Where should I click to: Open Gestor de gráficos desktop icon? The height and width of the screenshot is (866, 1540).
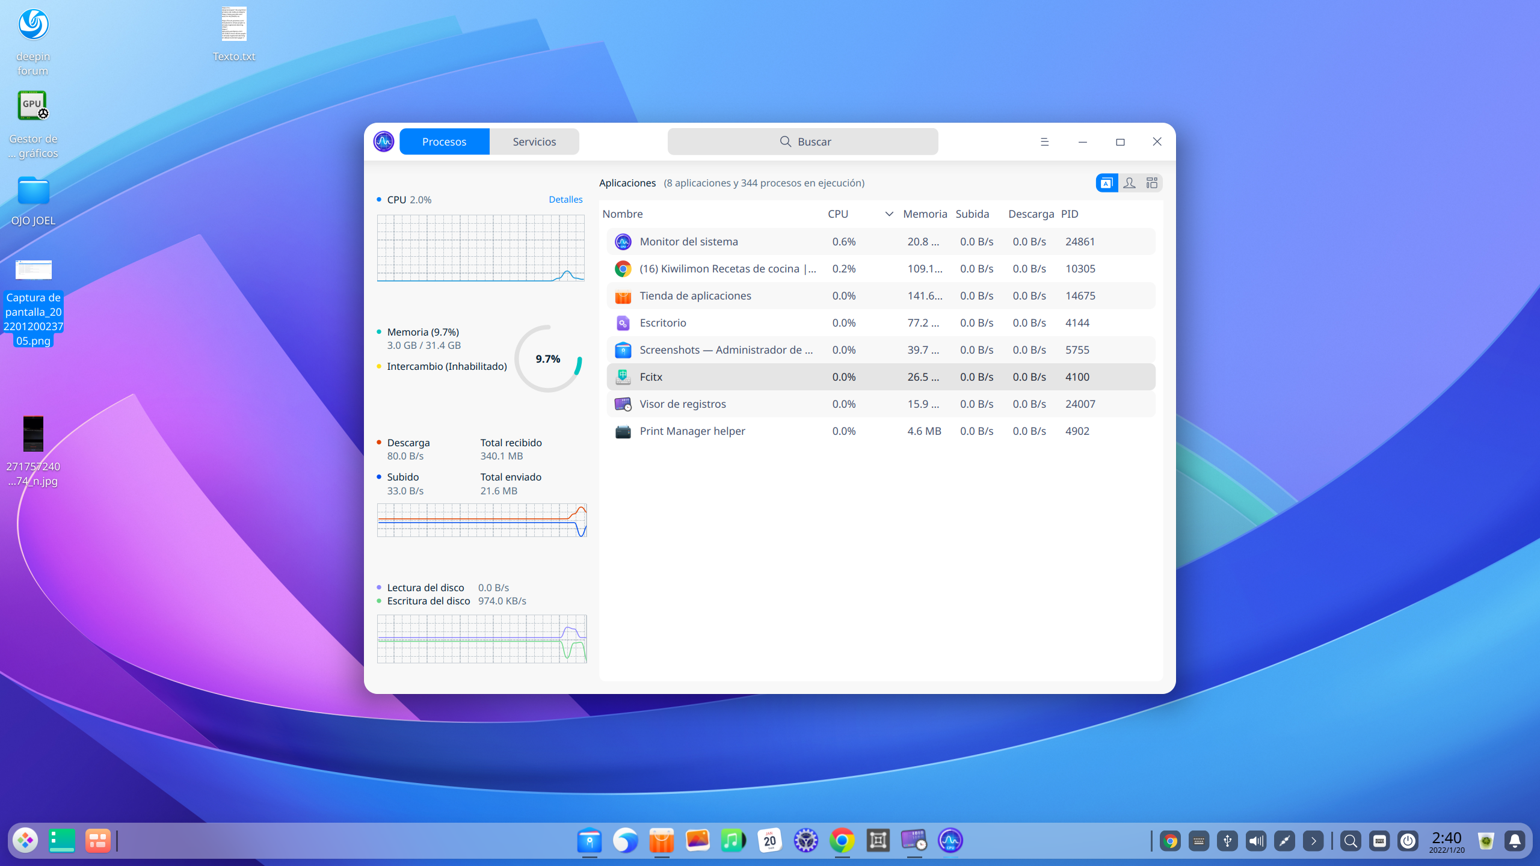click(x=33, y=106)
